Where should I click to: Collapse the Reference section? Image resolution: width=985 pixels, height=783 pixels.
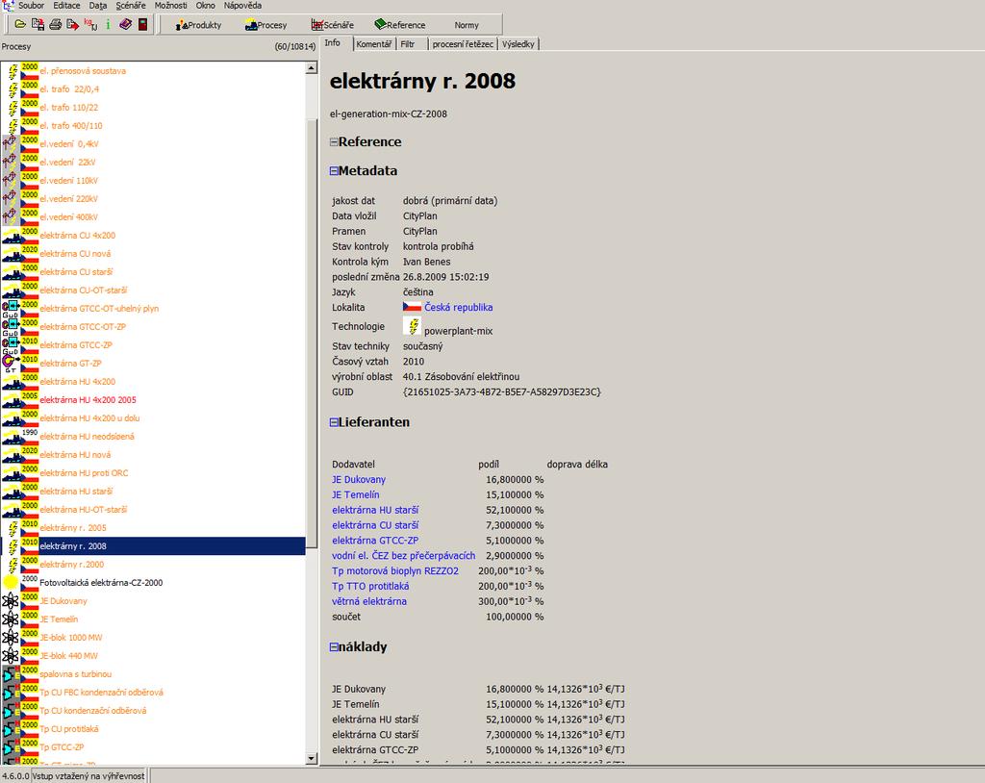coord(334,142)
